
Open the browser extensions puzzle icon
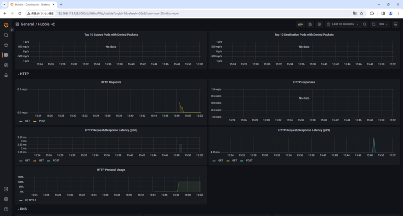[372, 13]
